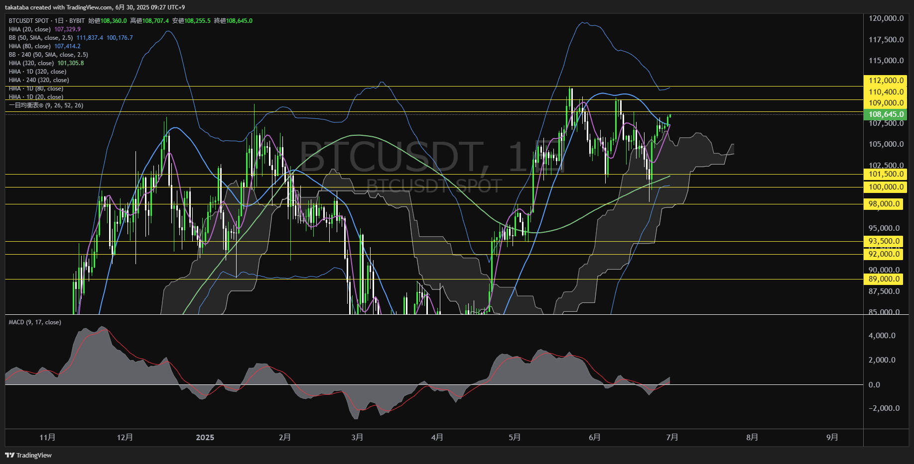The image size is (914, 464).
Task: Click the yellow 93,500.0 price level label
Action: click(884, 241)
